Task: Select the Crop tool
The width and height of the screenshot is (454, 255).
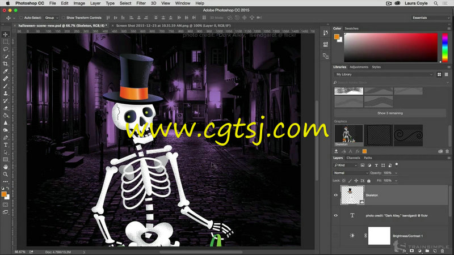Action: (x=6, y=64)
